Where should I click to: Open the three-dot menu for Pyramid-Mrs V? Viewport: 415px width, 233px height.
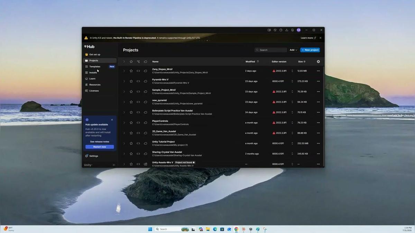[x=319, y=81]
